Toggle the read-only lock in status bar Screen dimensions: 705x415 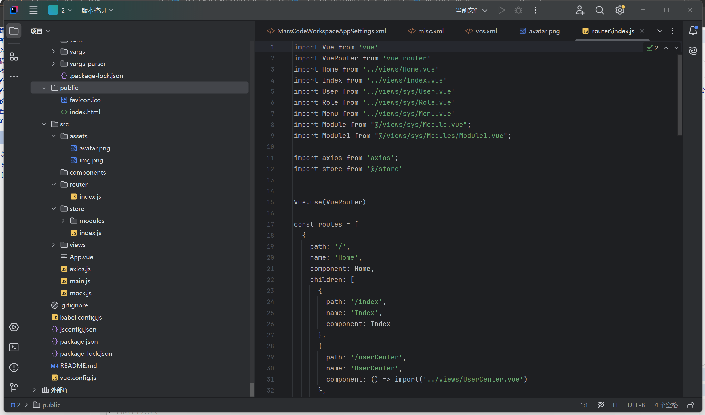point(690,405)
